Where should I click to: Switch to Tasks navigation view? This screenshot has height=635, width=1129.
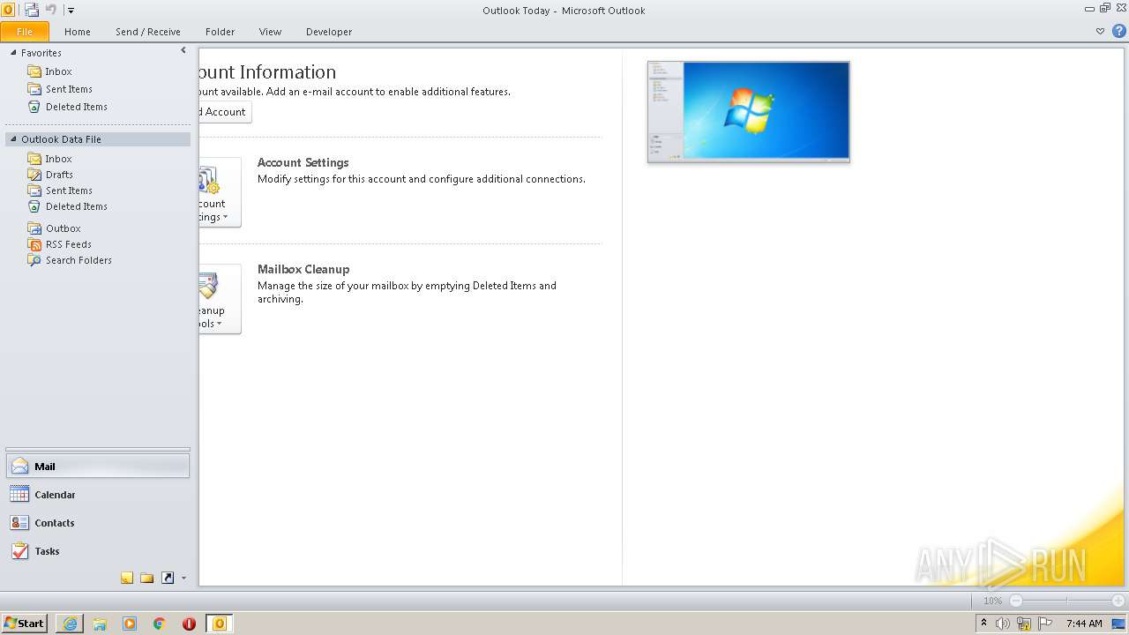click(x=98, y=551)
